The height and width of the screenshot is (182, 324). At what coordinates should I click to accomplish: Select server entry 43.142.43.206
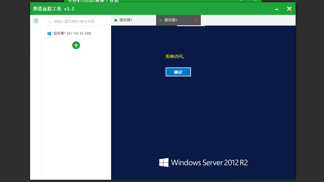(x=76, y=33)
